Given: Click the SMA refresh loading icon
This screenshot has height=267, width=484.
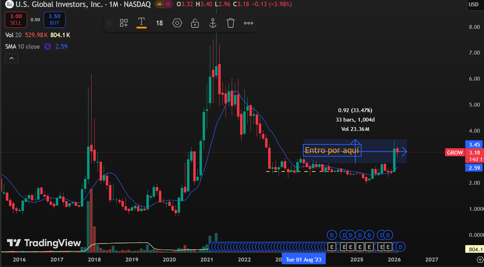Looking at the screenshot, I should [x=48, y=47].
